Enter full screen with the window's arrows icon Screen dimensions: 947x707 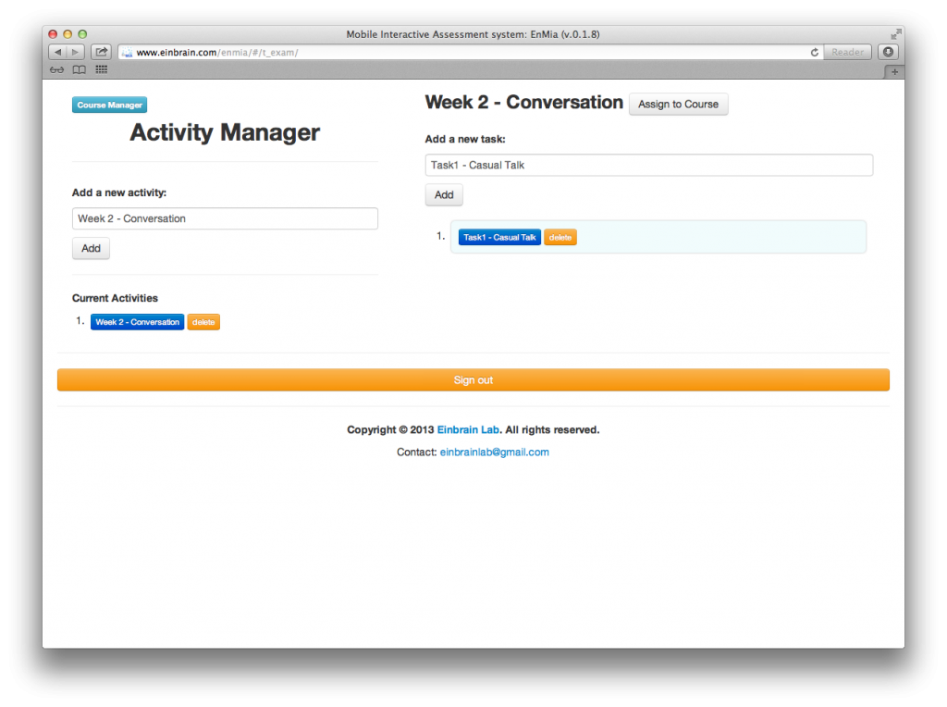click(x=895, y=34)
